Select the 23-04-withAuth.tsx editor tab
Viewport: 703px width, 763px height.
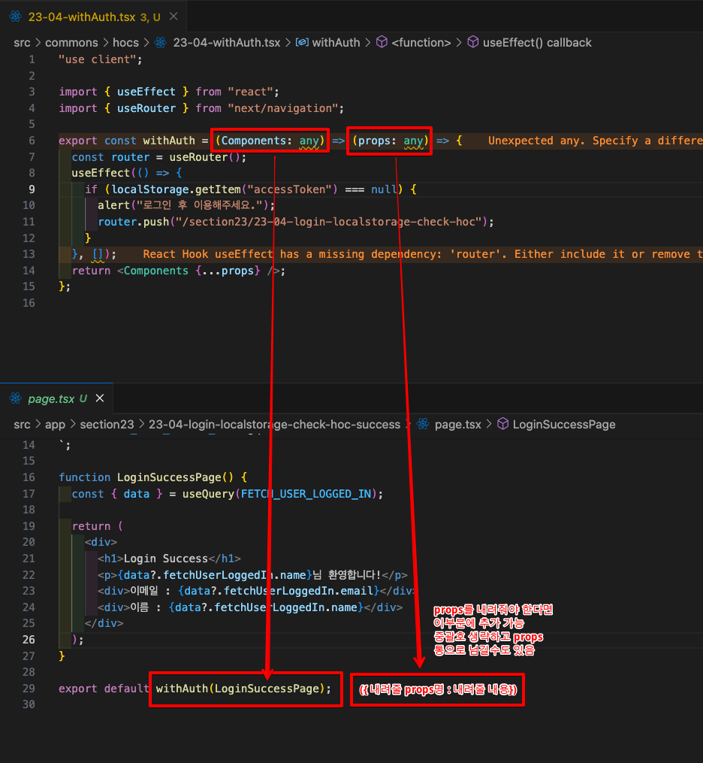pyautogui.click(x=93, y=17)
